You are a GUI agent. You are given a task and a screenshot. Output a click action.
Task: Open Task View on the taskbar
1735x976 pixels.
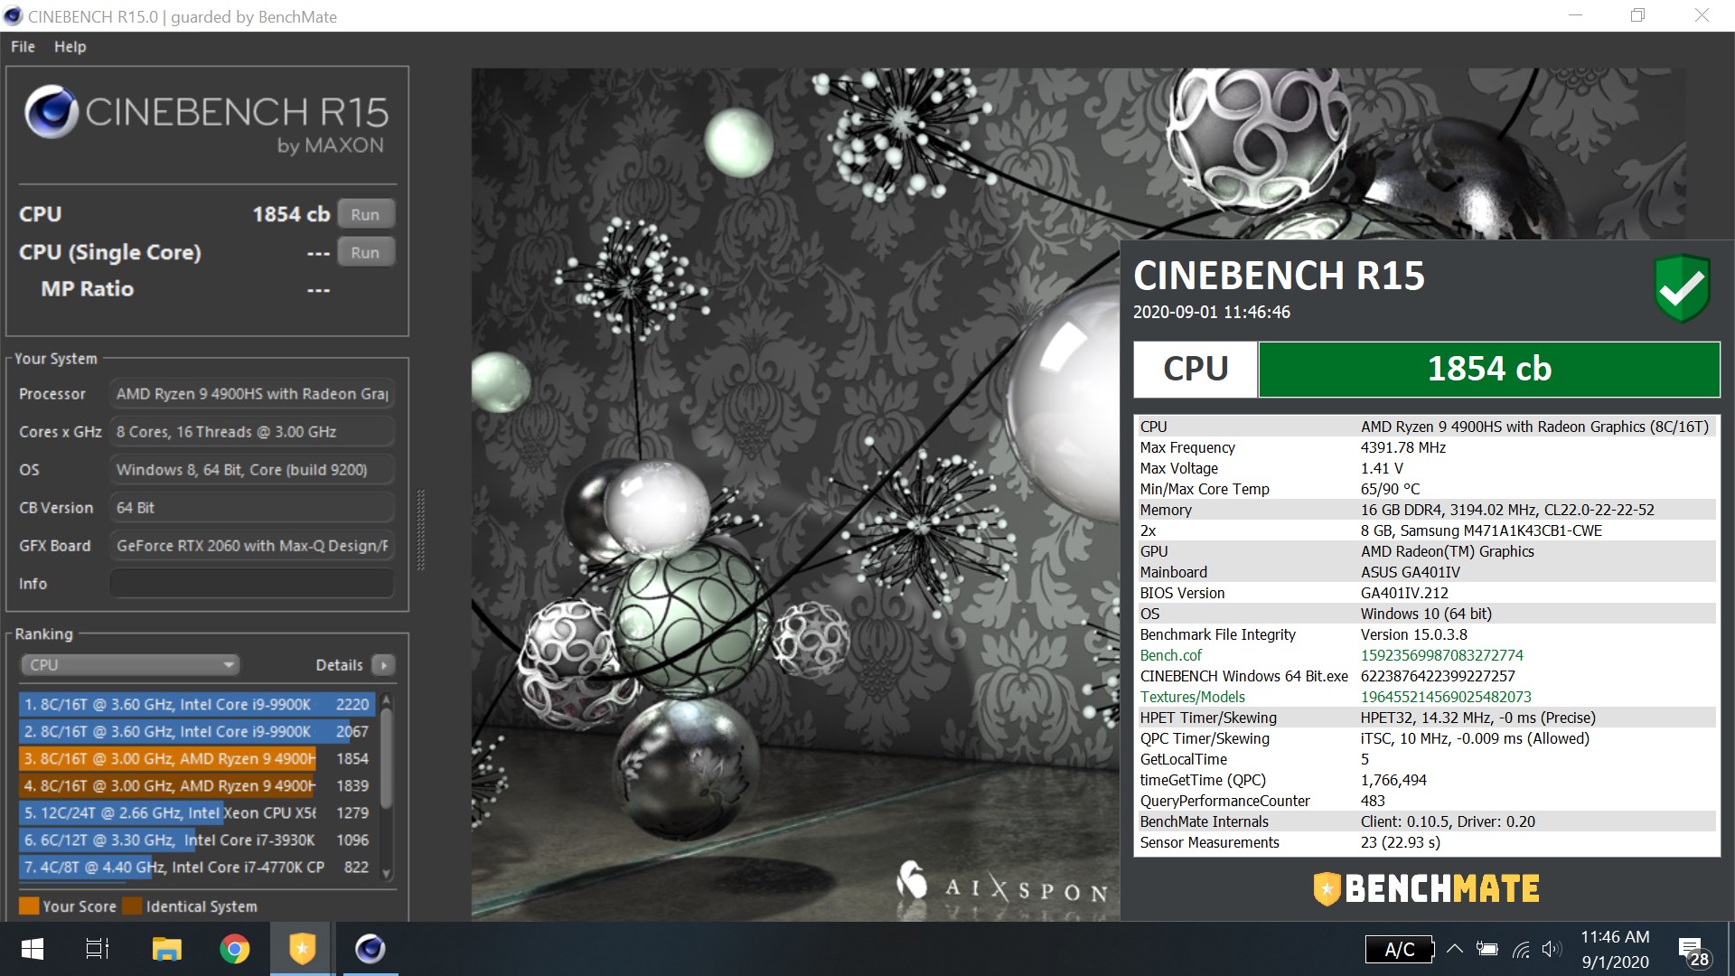[x=98, y=949]
